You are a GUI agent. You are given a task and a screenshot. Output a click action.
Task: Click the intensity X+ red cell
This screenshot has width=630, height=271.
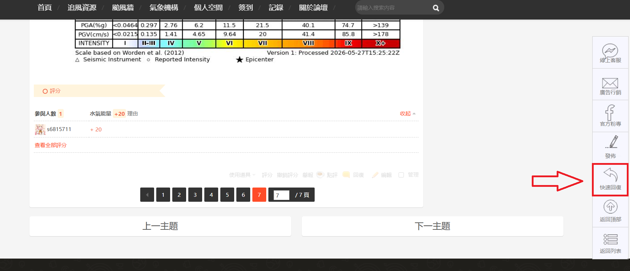coord(380,43)
